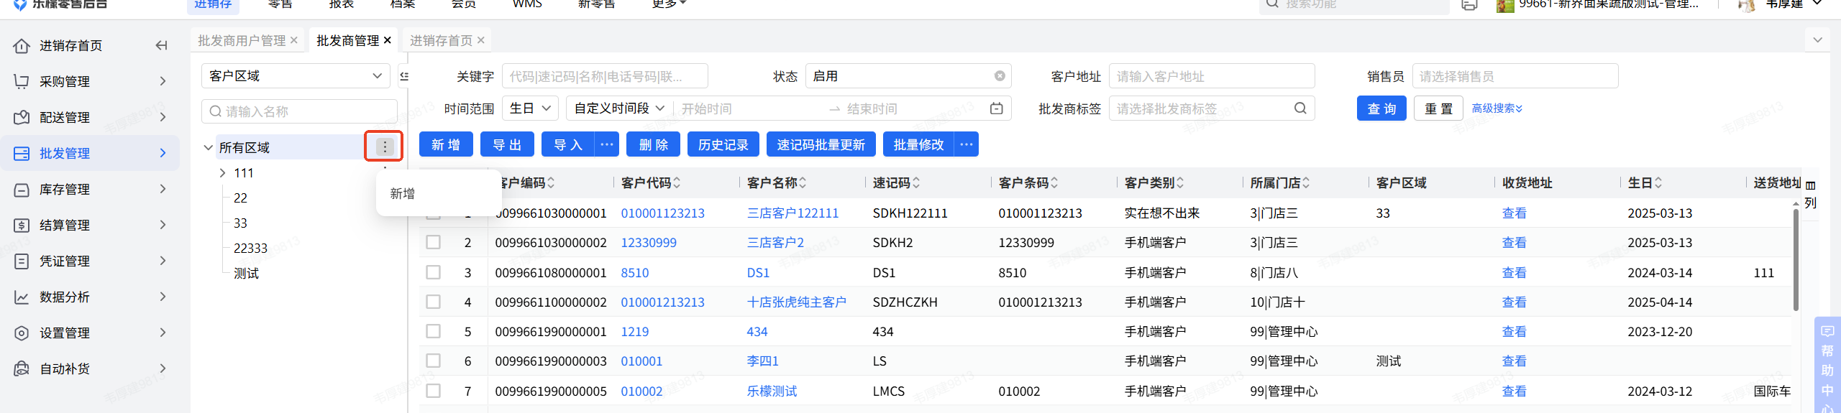The height and width of the screenshot is (413, 1841).
Task: Check the row 5 checkbox
Action: point(433,331)
